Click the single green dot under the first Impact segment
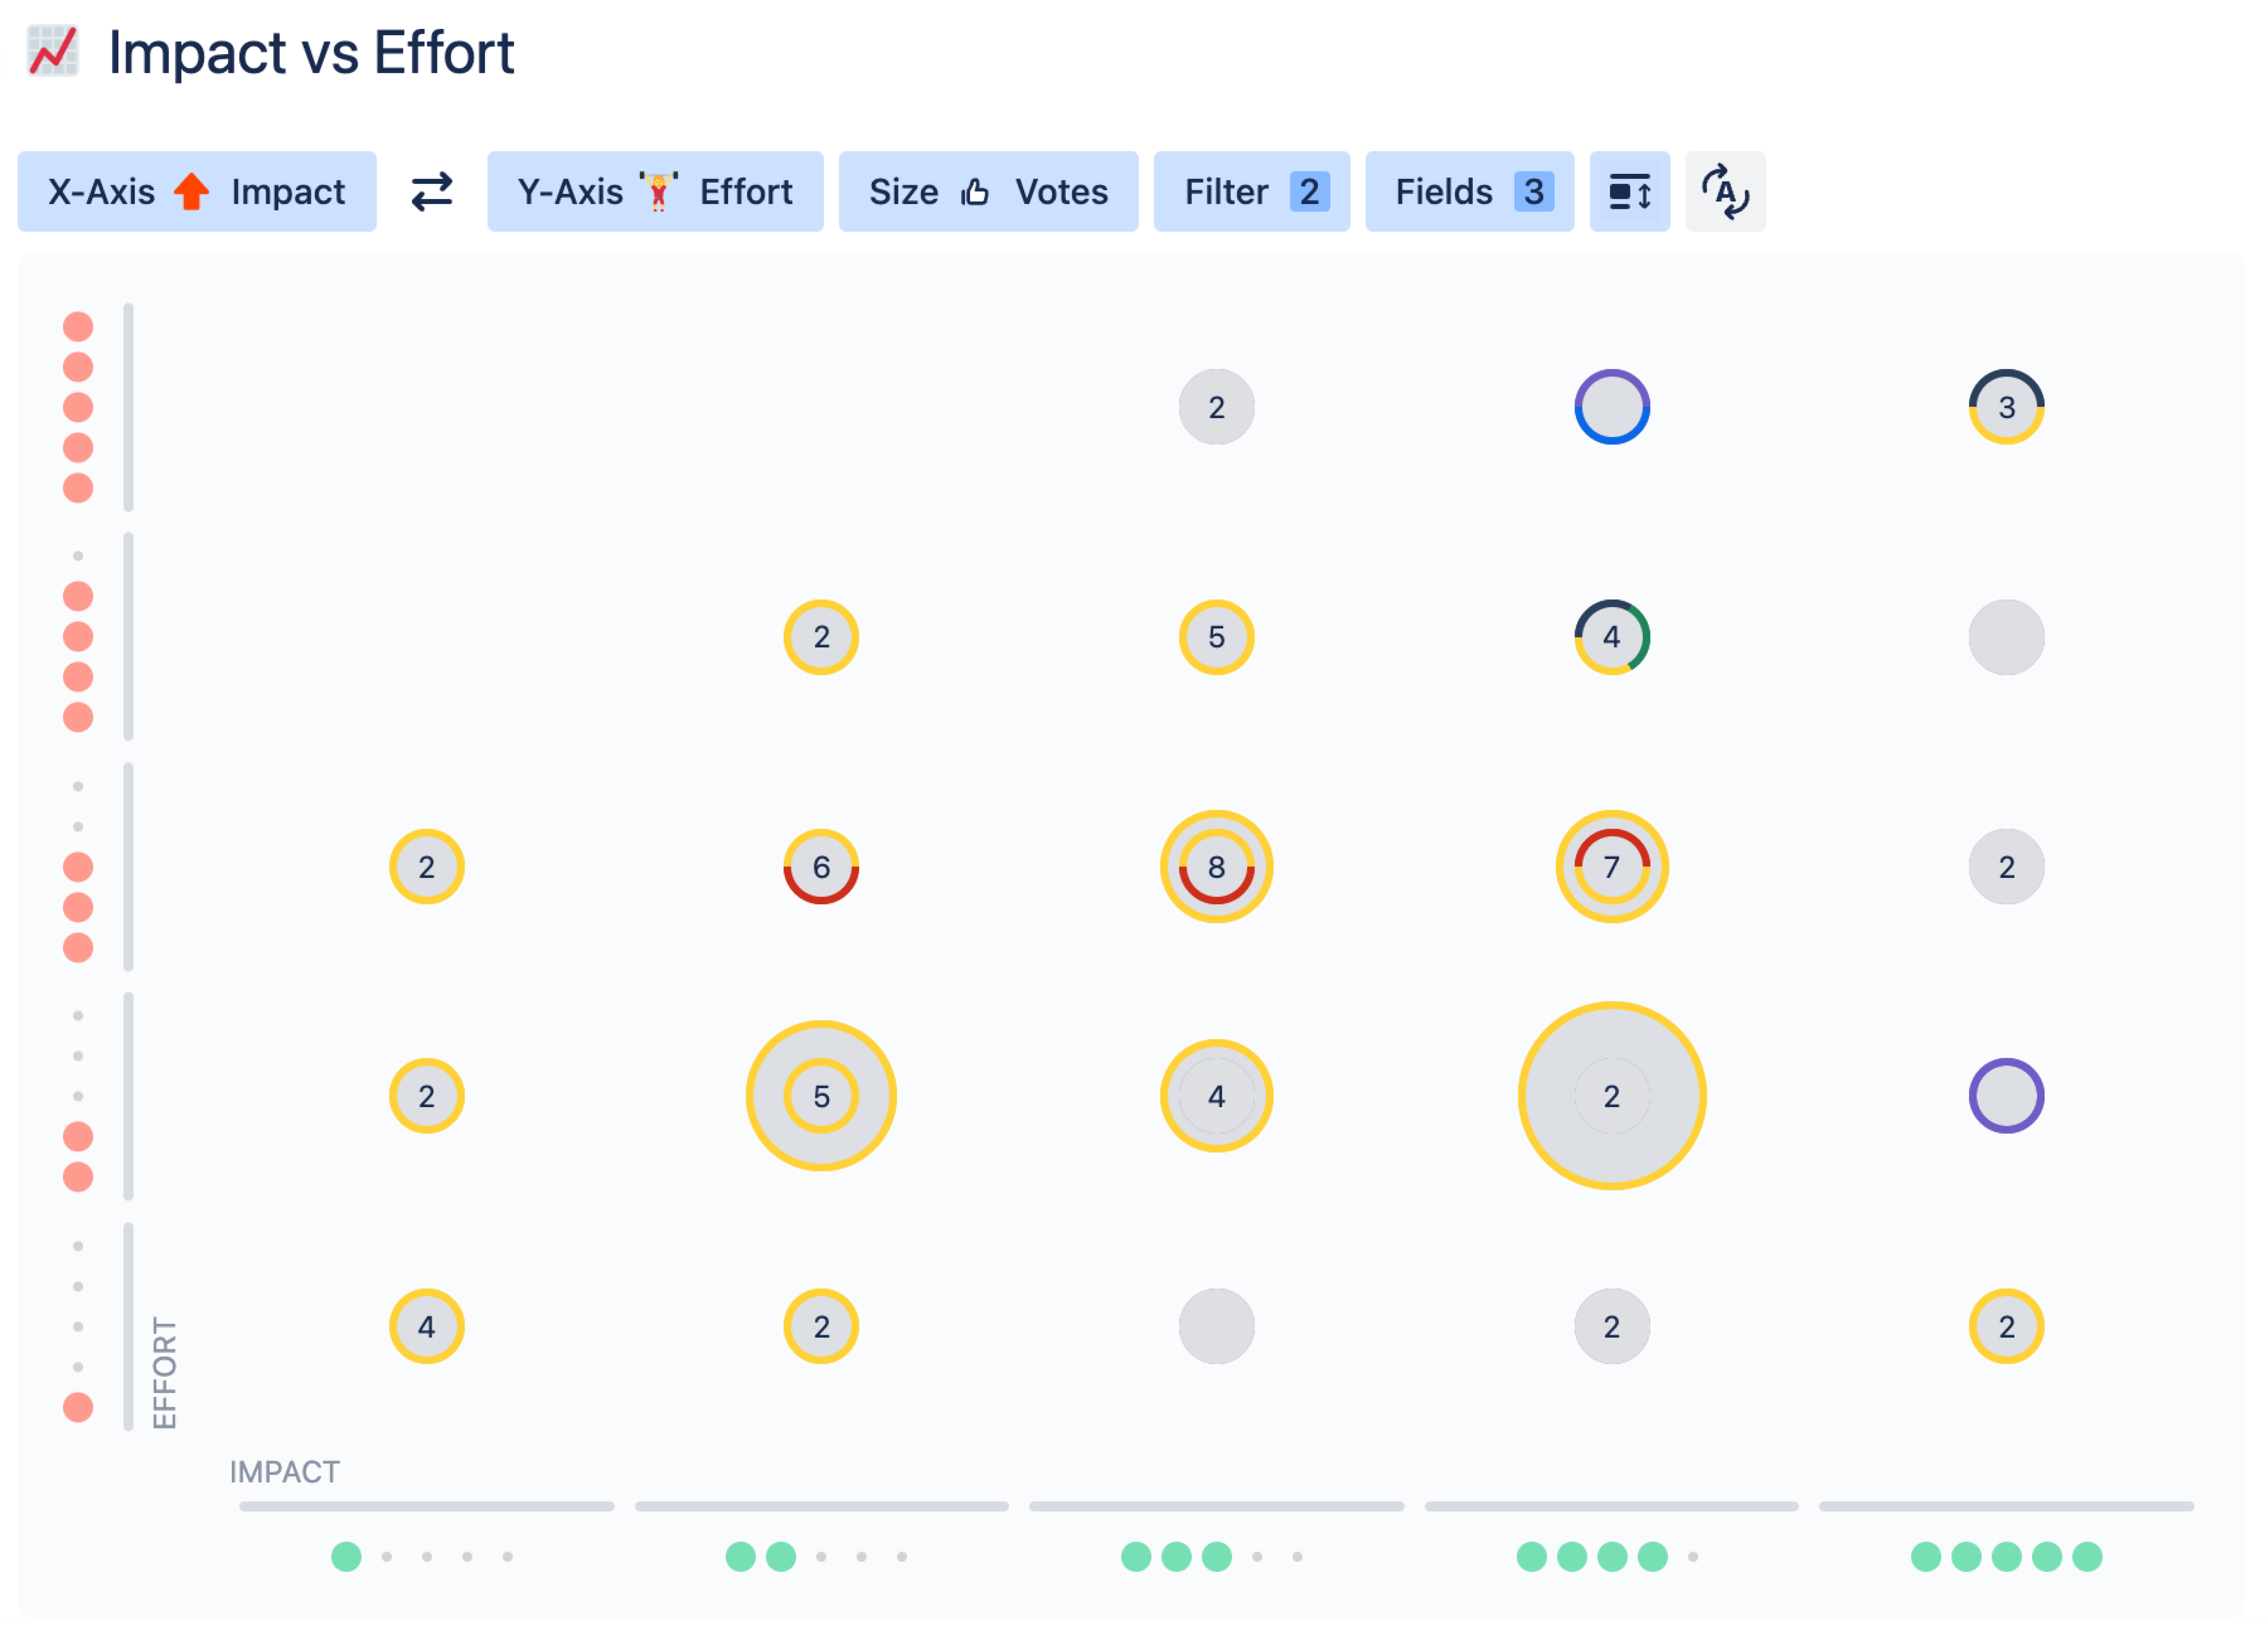 click(x=346, y=1557)
